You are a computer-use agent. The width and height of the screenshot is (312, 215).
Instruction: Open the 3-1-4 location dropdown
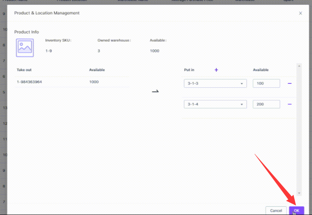[215, 104]
